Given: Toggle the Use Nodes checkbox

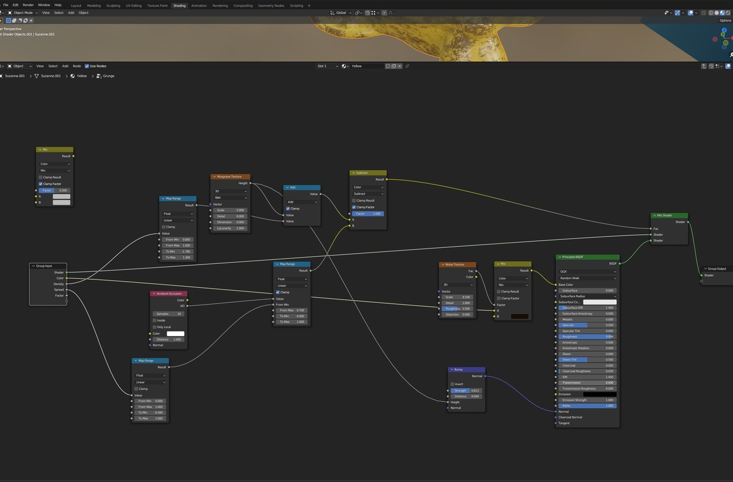Looking at the screenshot, I should [88, 66].
